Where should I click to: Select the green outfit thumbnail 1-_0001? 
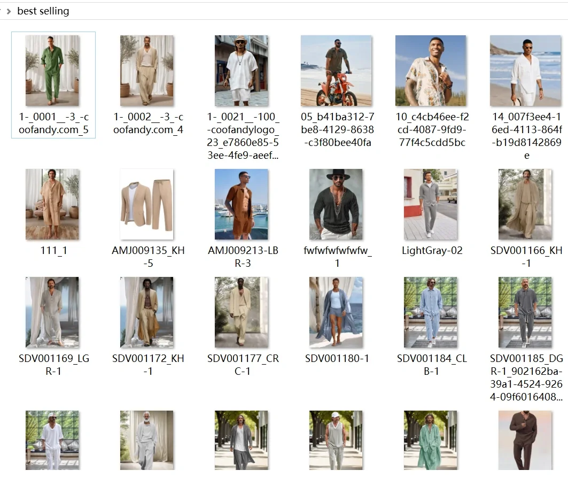click(x=52, y=71)
